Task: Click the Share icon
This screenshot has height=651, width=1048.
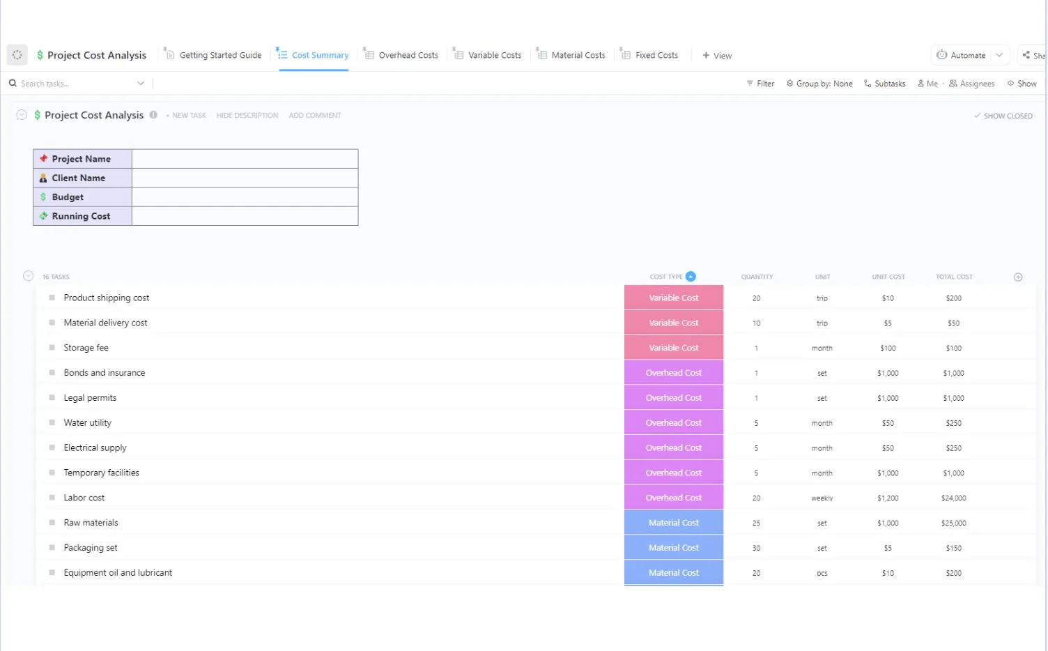Action: point(1026,55)
